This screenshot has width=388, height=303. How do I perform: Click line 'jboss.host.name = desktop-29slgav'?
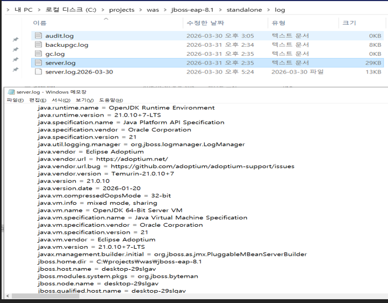click(97, 269)
